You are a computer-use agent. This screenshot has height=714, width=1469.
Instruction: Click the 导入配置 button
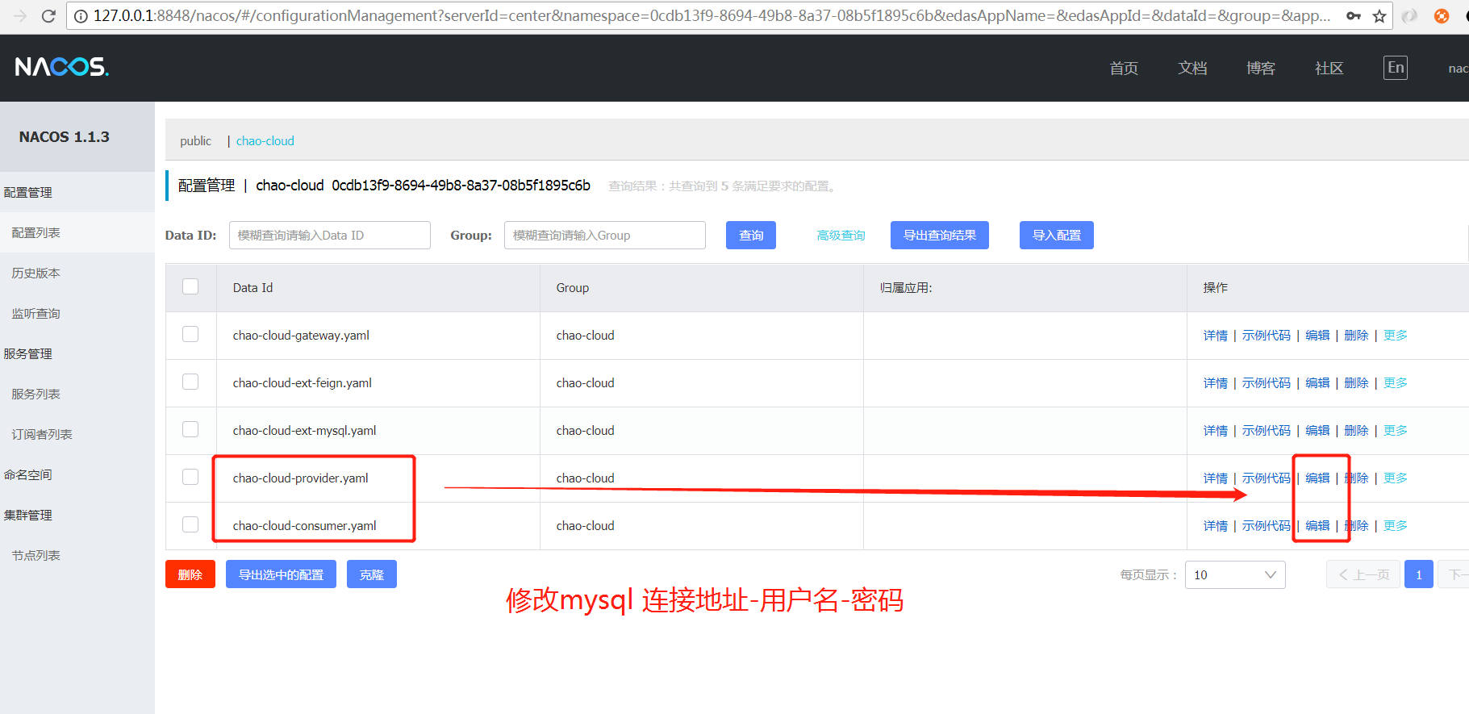tap(1057, 235)
